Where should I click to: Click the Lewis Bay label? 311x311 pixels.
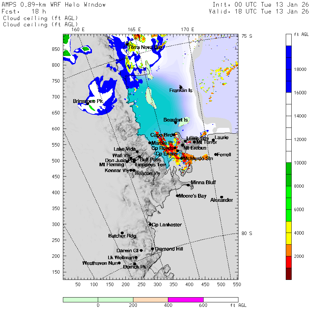198,139
